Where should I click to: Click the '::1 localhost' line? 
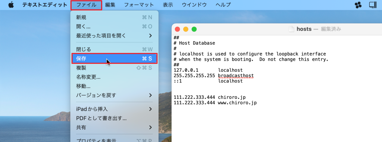pos(208,81)
